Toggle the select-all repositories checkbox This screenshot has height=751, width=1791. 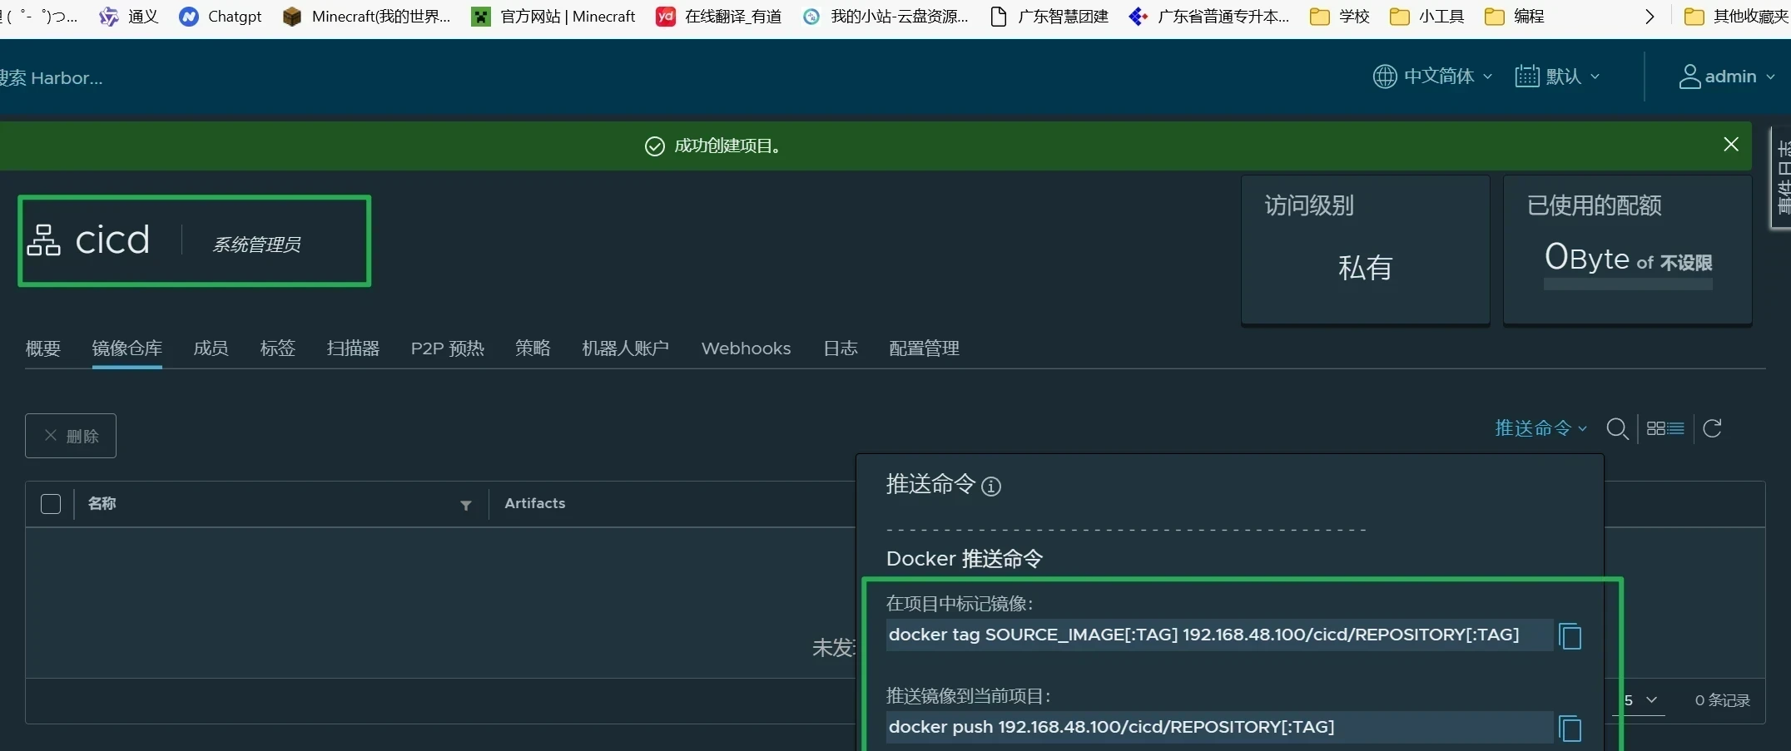(x=51, y=504)
